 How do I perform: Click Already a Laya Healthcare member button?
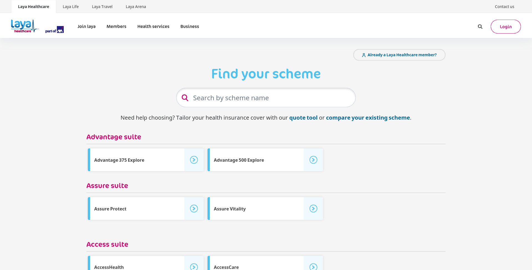(x=399, y=55)
